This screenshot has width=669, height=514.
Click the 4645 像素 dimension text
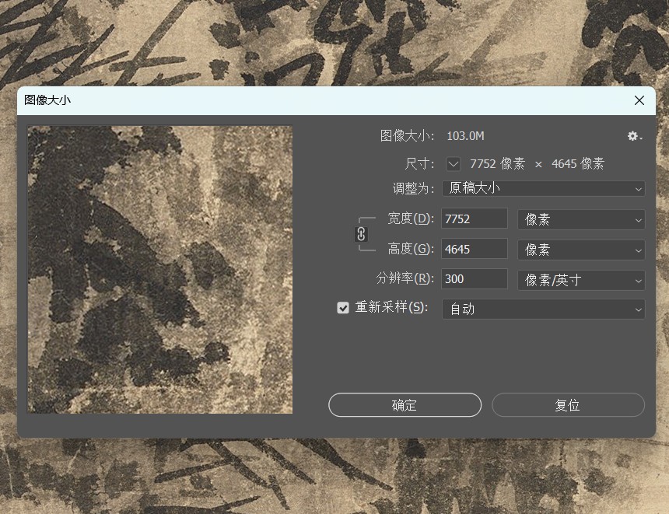click(x=578, y=164)
